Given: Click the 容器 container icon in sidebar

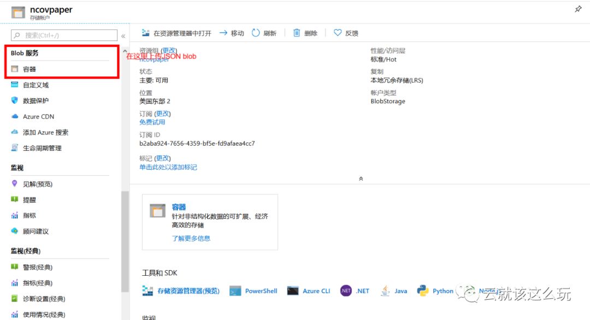Looking at the screenshot, I should tap(15, 69).
